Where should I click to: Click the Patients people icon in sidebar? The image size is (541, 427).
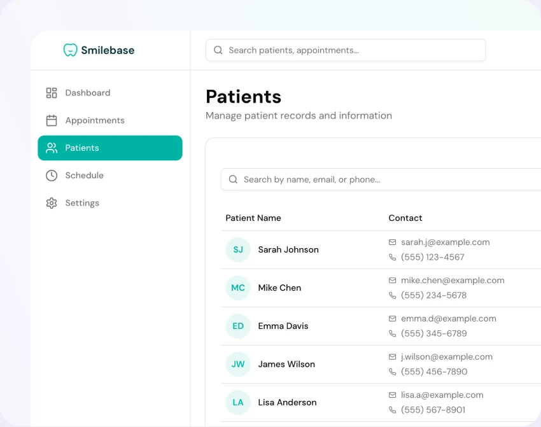click(52, 148)
